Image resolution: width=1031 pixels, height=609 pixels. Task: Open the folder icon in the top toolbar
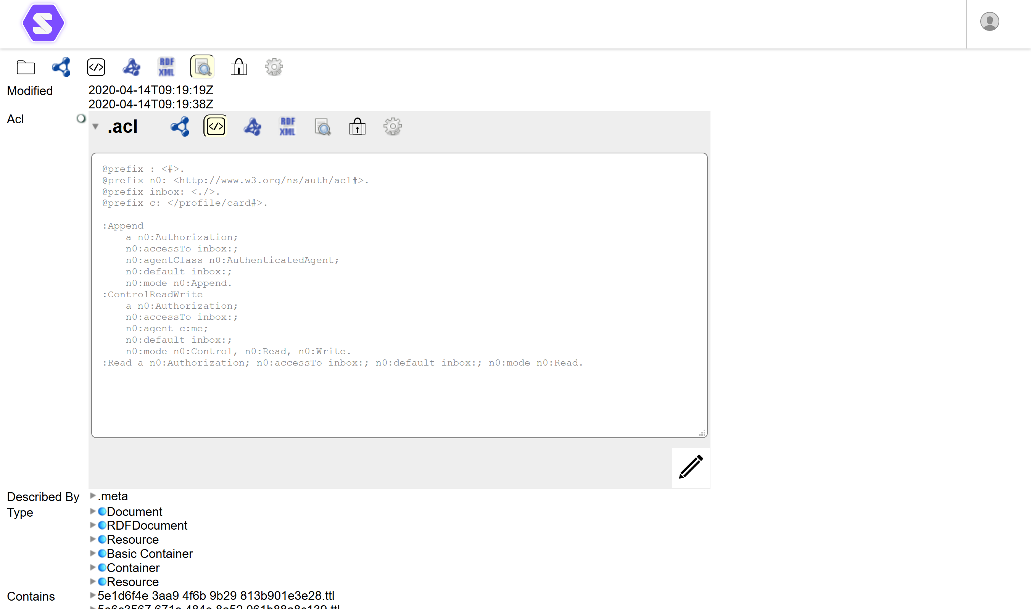(26, 67)
